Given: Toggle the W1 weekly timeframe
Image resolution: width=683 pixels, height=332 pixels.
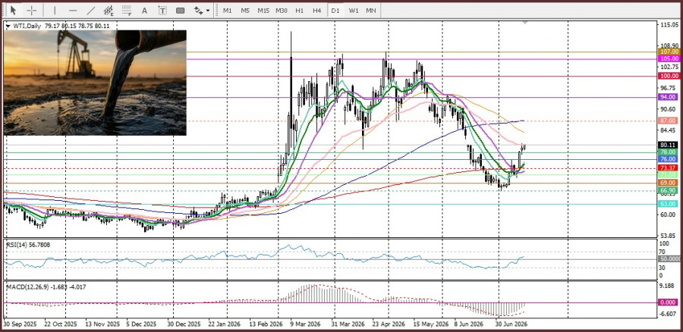Looking at the screenshot, I should point(353,10).
